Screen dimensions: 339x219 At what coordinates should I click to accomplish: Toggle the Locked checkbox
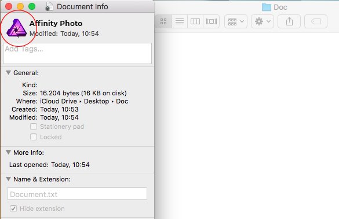34,137
